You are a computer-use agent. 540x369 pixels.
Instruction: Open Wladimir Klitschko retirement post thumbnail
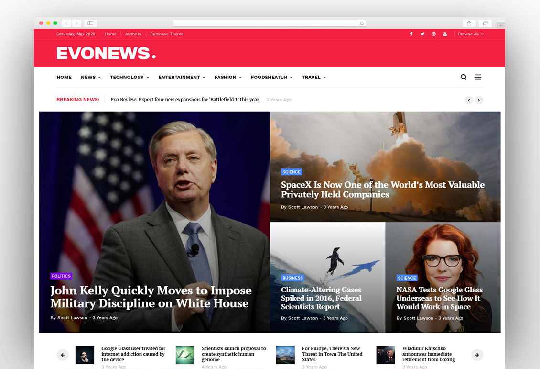click(x=385, y=355)
